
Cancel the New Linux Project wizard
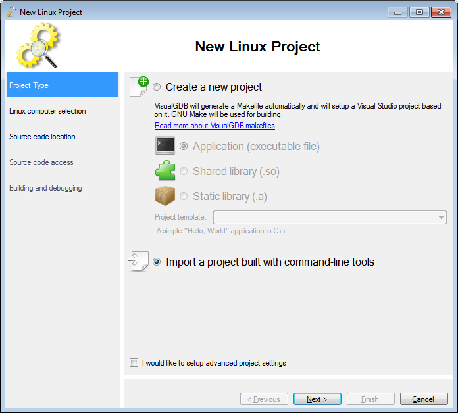click(x=424, y=399)
